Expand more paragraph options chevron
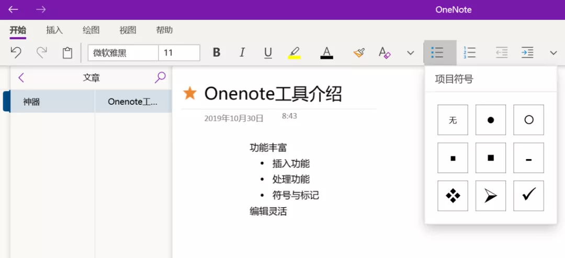This screenshot has height=258, width=565. [x=553, y=53]
